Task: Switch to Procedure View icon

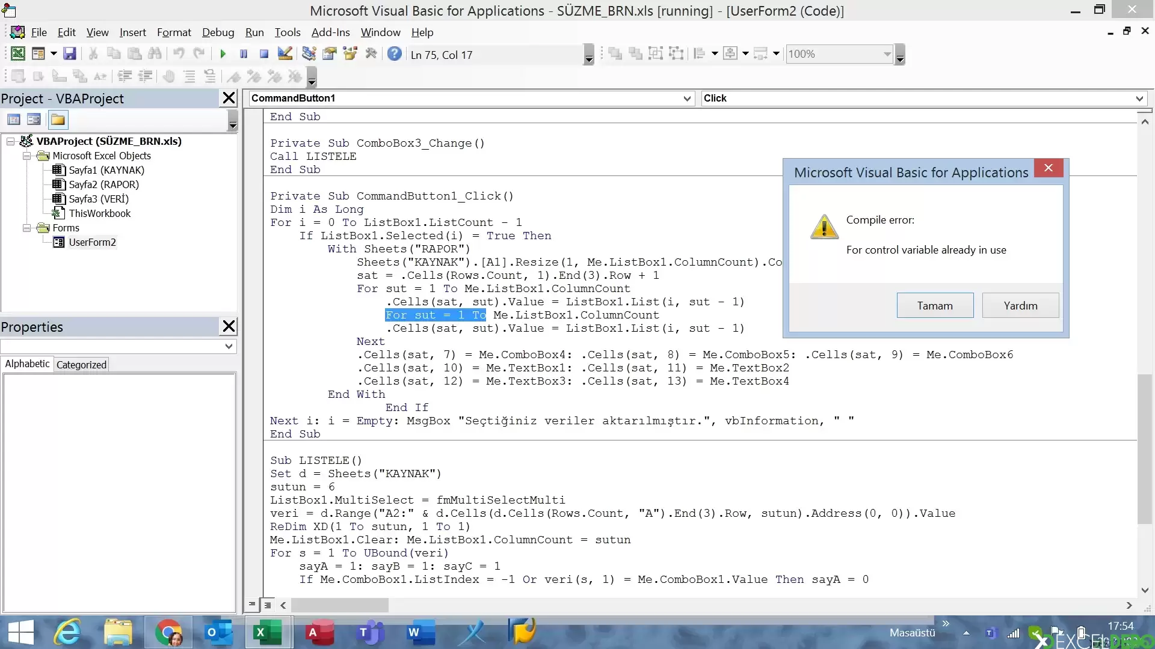Action: click(x=252, y=605)
